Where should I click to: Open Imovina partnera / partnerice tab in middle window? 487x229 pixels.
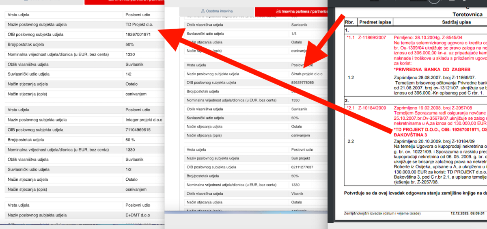click(x=291, y=11)
